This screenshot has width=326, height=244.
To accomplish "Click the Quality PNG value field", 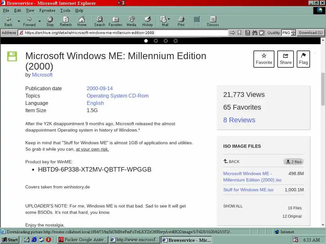I will pyautogui.click(x=286, y=33).
